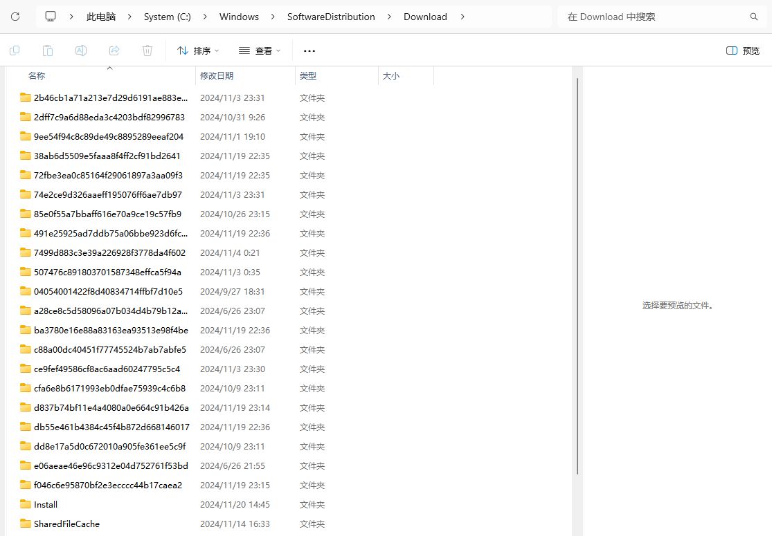Select folder name c88a00dc40451f77745524b7ab7abfe5

110,350
